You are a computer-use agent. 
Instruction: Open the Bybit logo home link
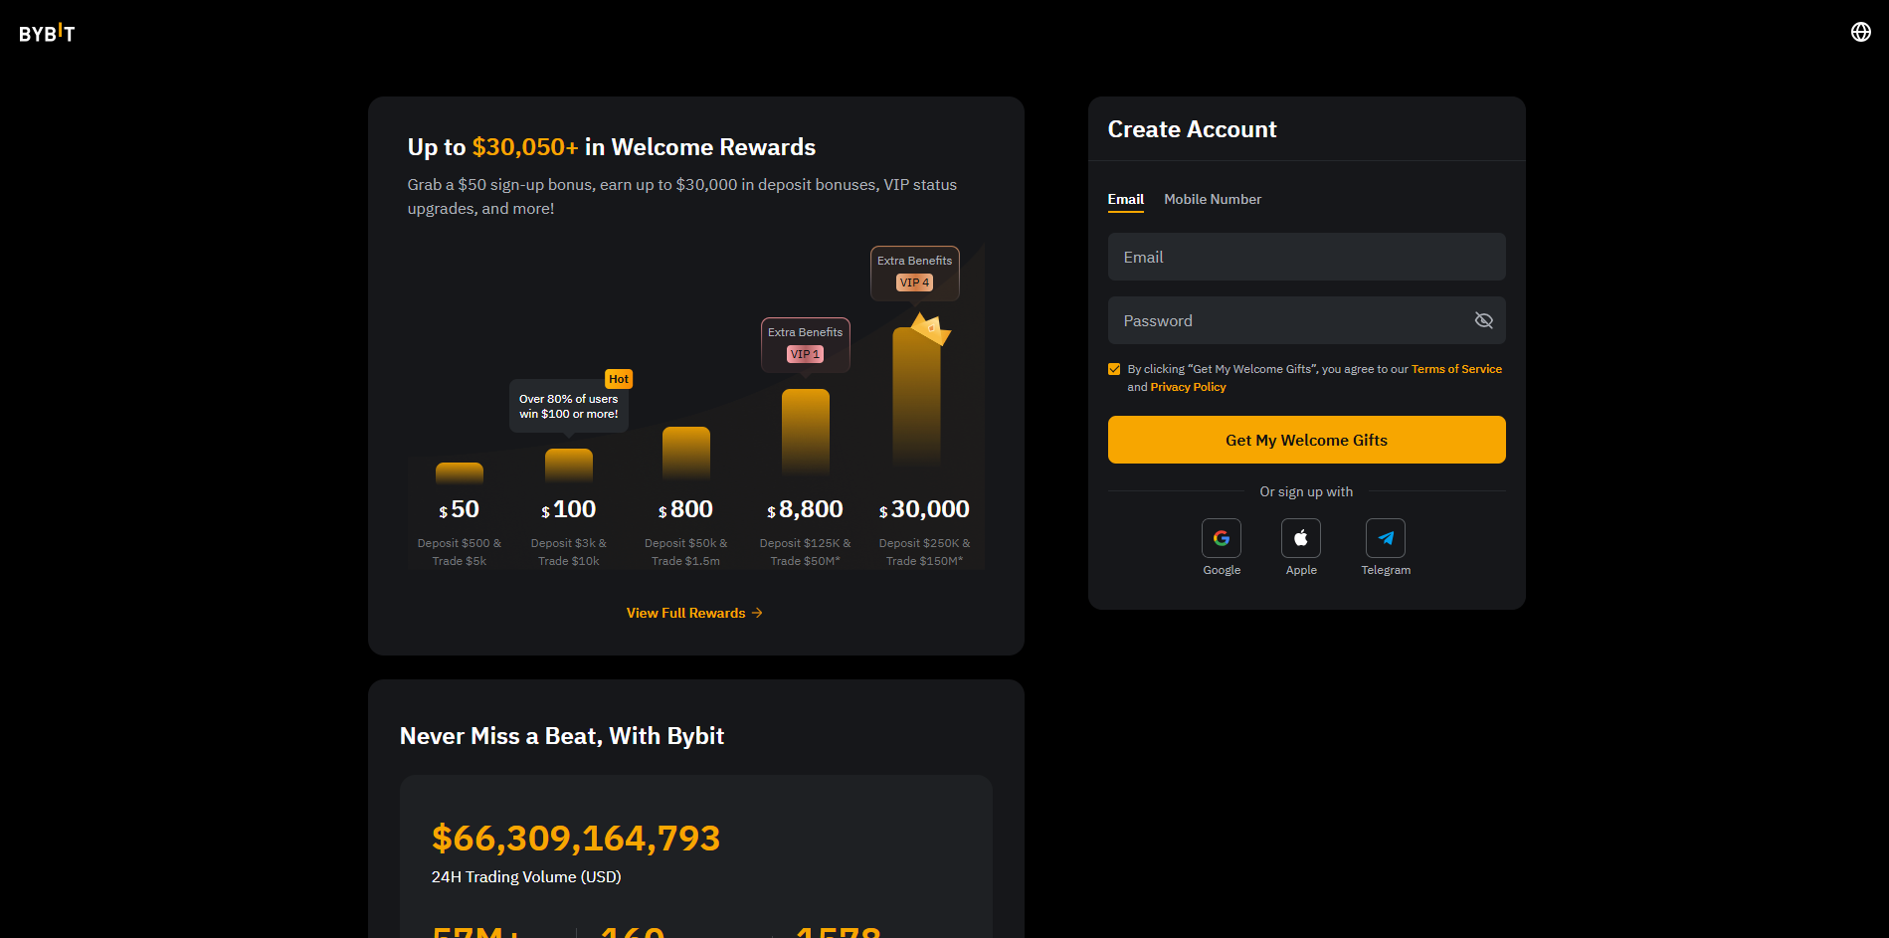coord(47,33)
